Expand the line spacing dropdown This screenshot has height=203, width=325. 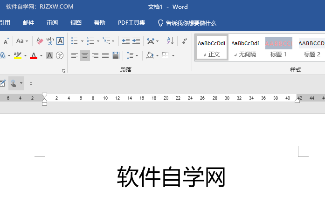coord(136,55)
